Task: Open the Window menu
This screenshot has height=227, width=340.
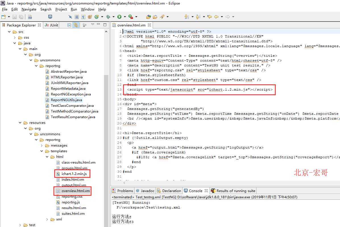Action: pyautogui.click(x=88, y=9)
